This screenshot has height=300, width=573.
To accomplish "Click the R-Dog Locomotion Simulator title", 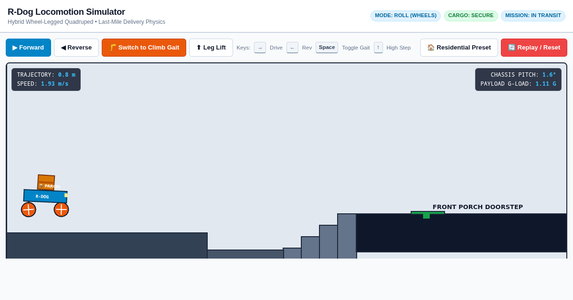I will 66,12.
